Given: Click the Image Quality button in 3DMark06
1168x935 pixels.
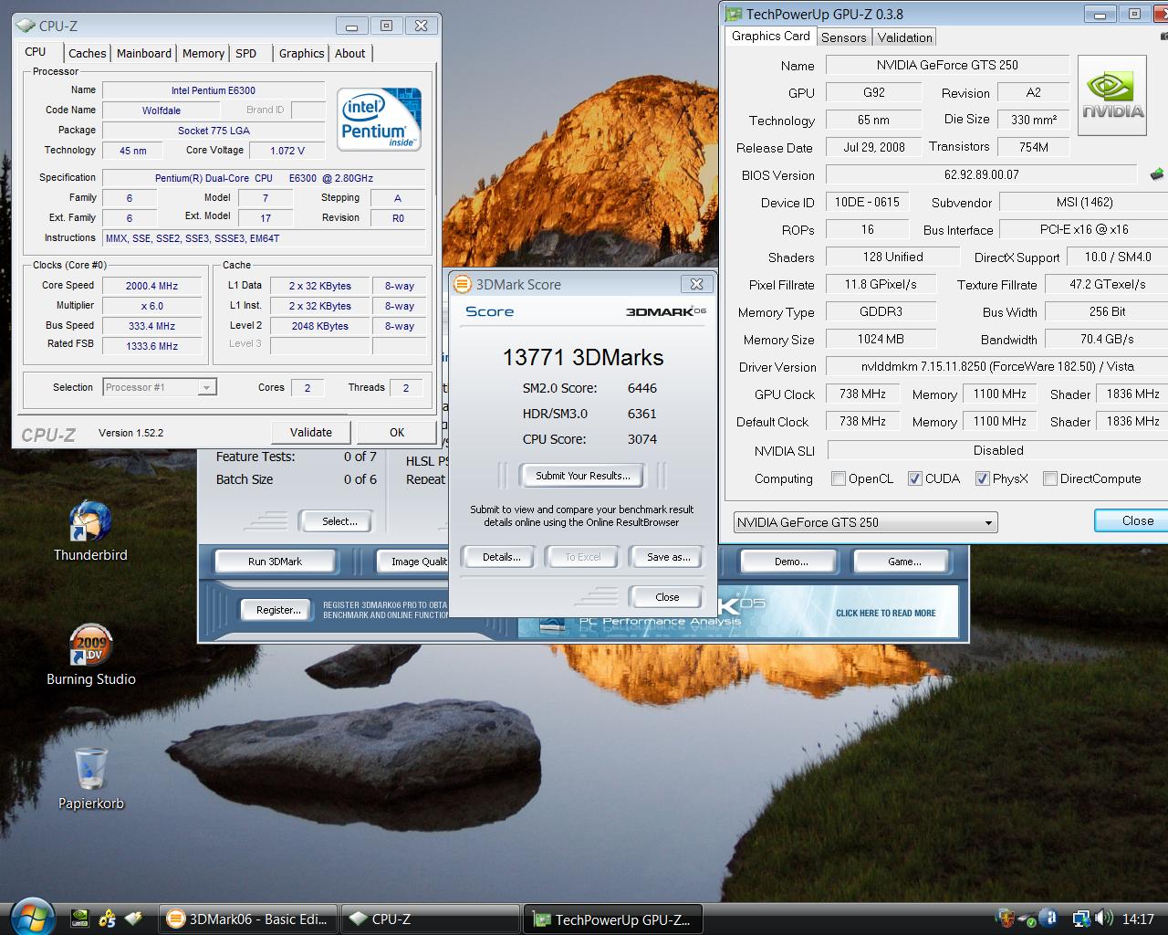Looking at the screenshot, I should coord(413,562).
